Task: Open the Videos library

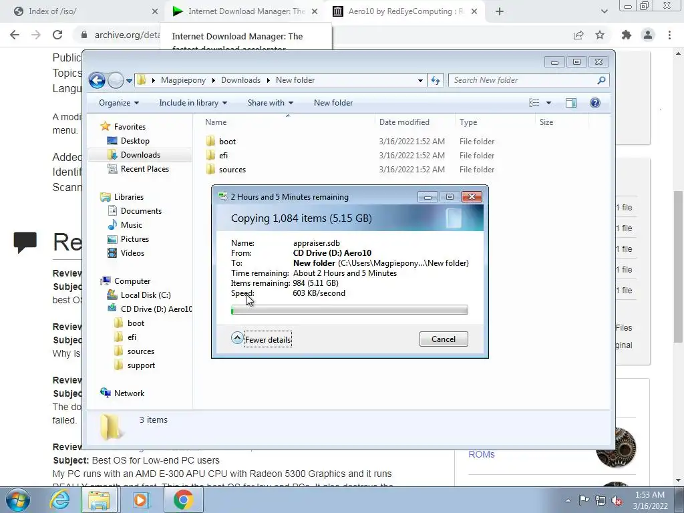Action: pos(132,253)
